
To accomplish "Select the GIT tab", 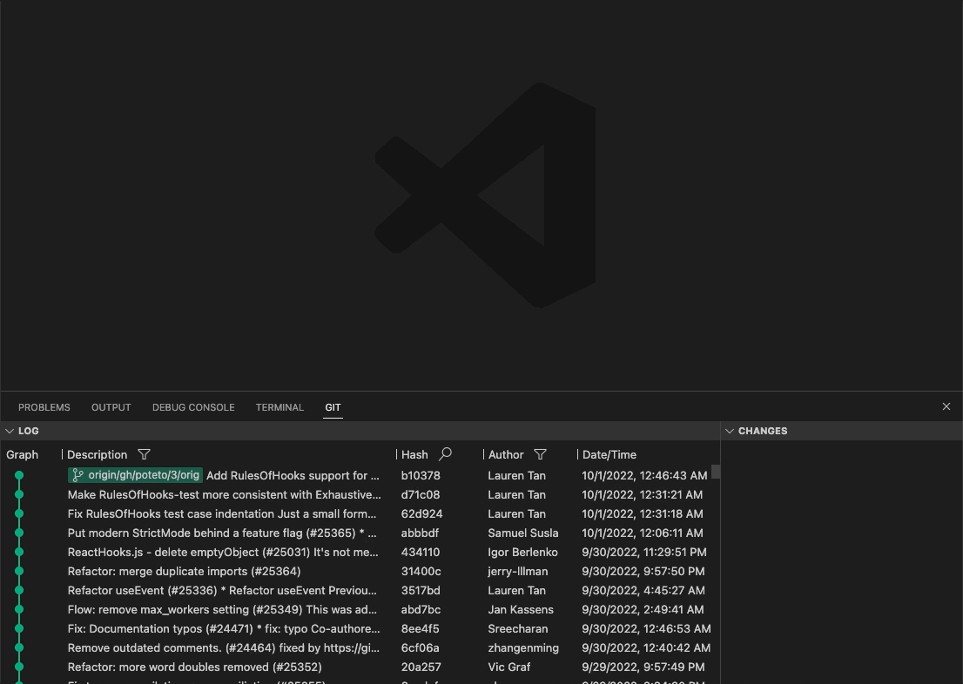I will click(x=333, y=407).
